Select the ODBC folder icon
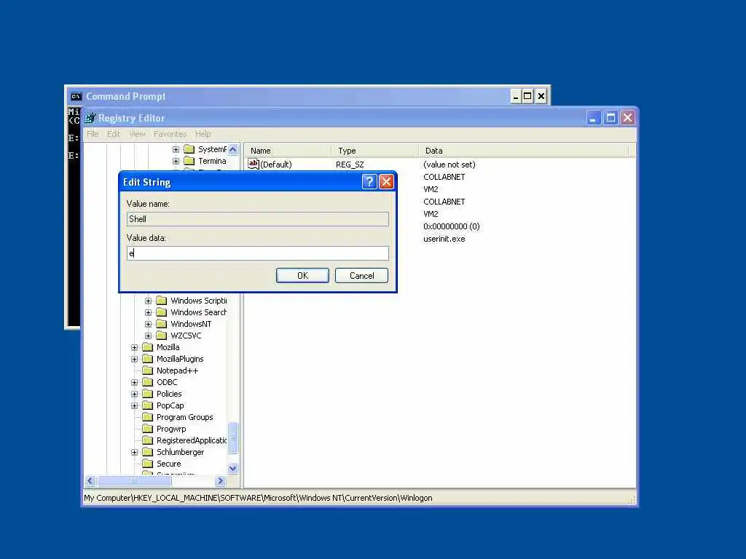The width and height of the screenshot is (746, 559). pyautogui.click(x=147, y=382)
